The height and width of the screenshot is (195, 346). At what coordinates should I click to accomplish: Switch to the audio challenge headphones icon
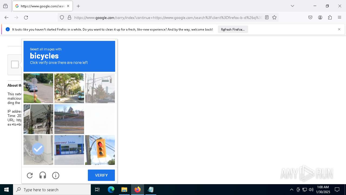tap(43, 175)
